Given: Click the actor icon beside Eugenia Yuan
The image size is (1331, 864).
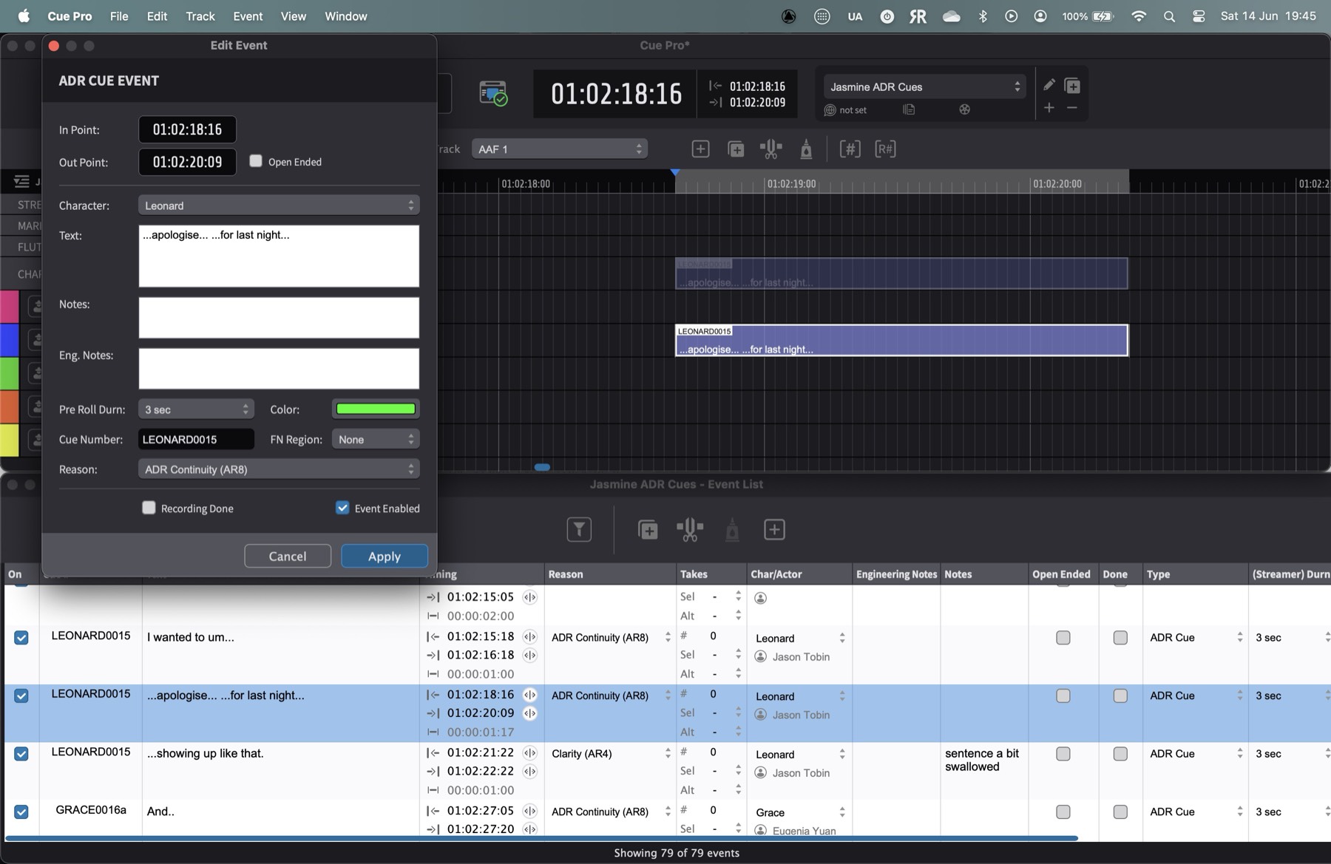Looking at the screenshot, I should point(760,831).
